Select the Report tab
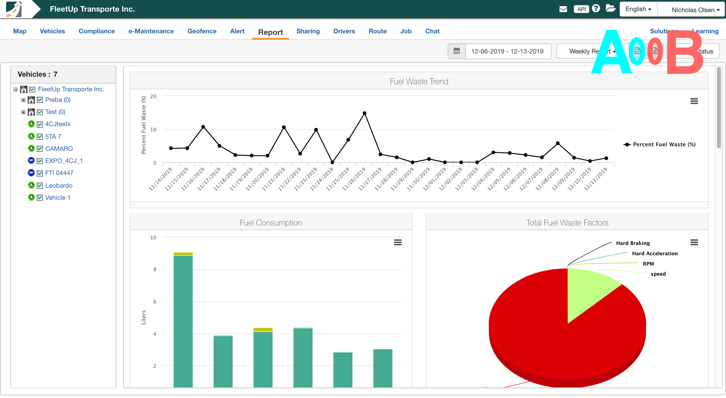Viewport: 726px width, 398px height. pyautogui.click(x=270, y=32)
